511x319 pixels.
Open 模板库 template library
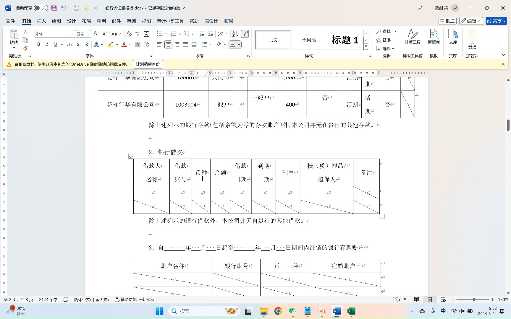point(434,37)
